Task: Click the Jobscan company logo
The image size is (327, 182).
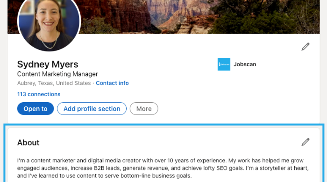Action: point(224,64)
